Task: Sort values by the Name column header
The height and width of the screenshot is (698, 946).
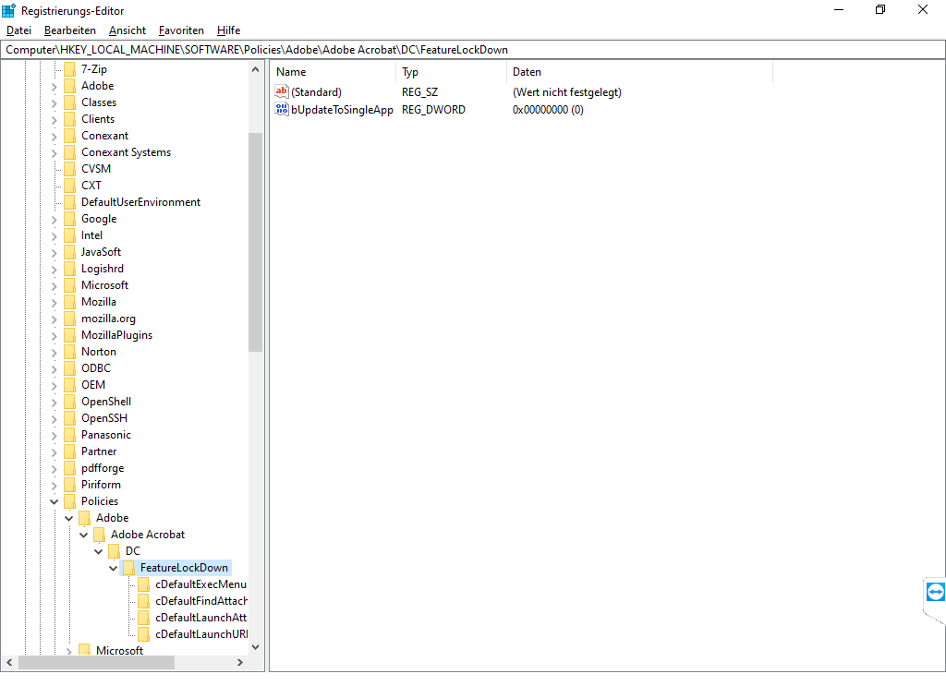Action: [290, 71]
